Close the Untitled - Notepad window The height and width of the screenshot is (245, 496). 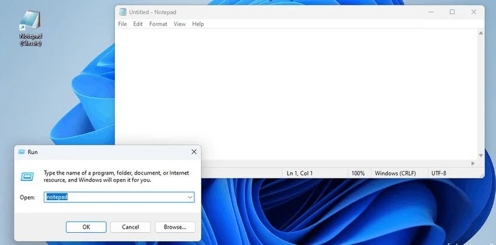point(474,12)
